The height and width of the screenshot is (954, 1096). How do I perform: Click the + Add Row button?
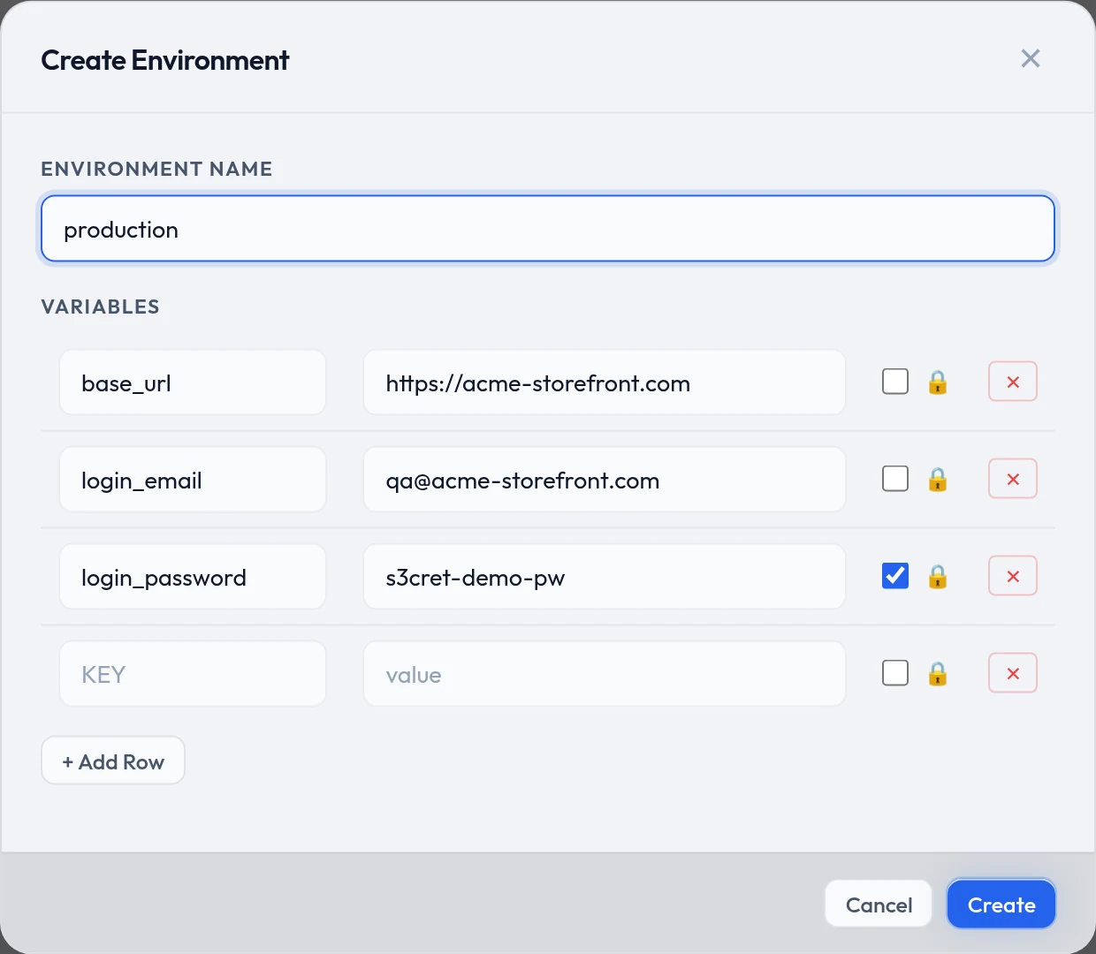pyautogui.click(x=113, y=761)
